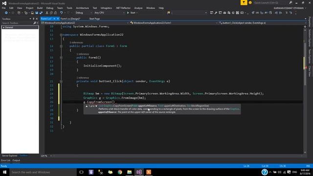Toggle auto-hide pin on Toolbox panel
This screenshot has height=176, width=313.
coord(34,19)
